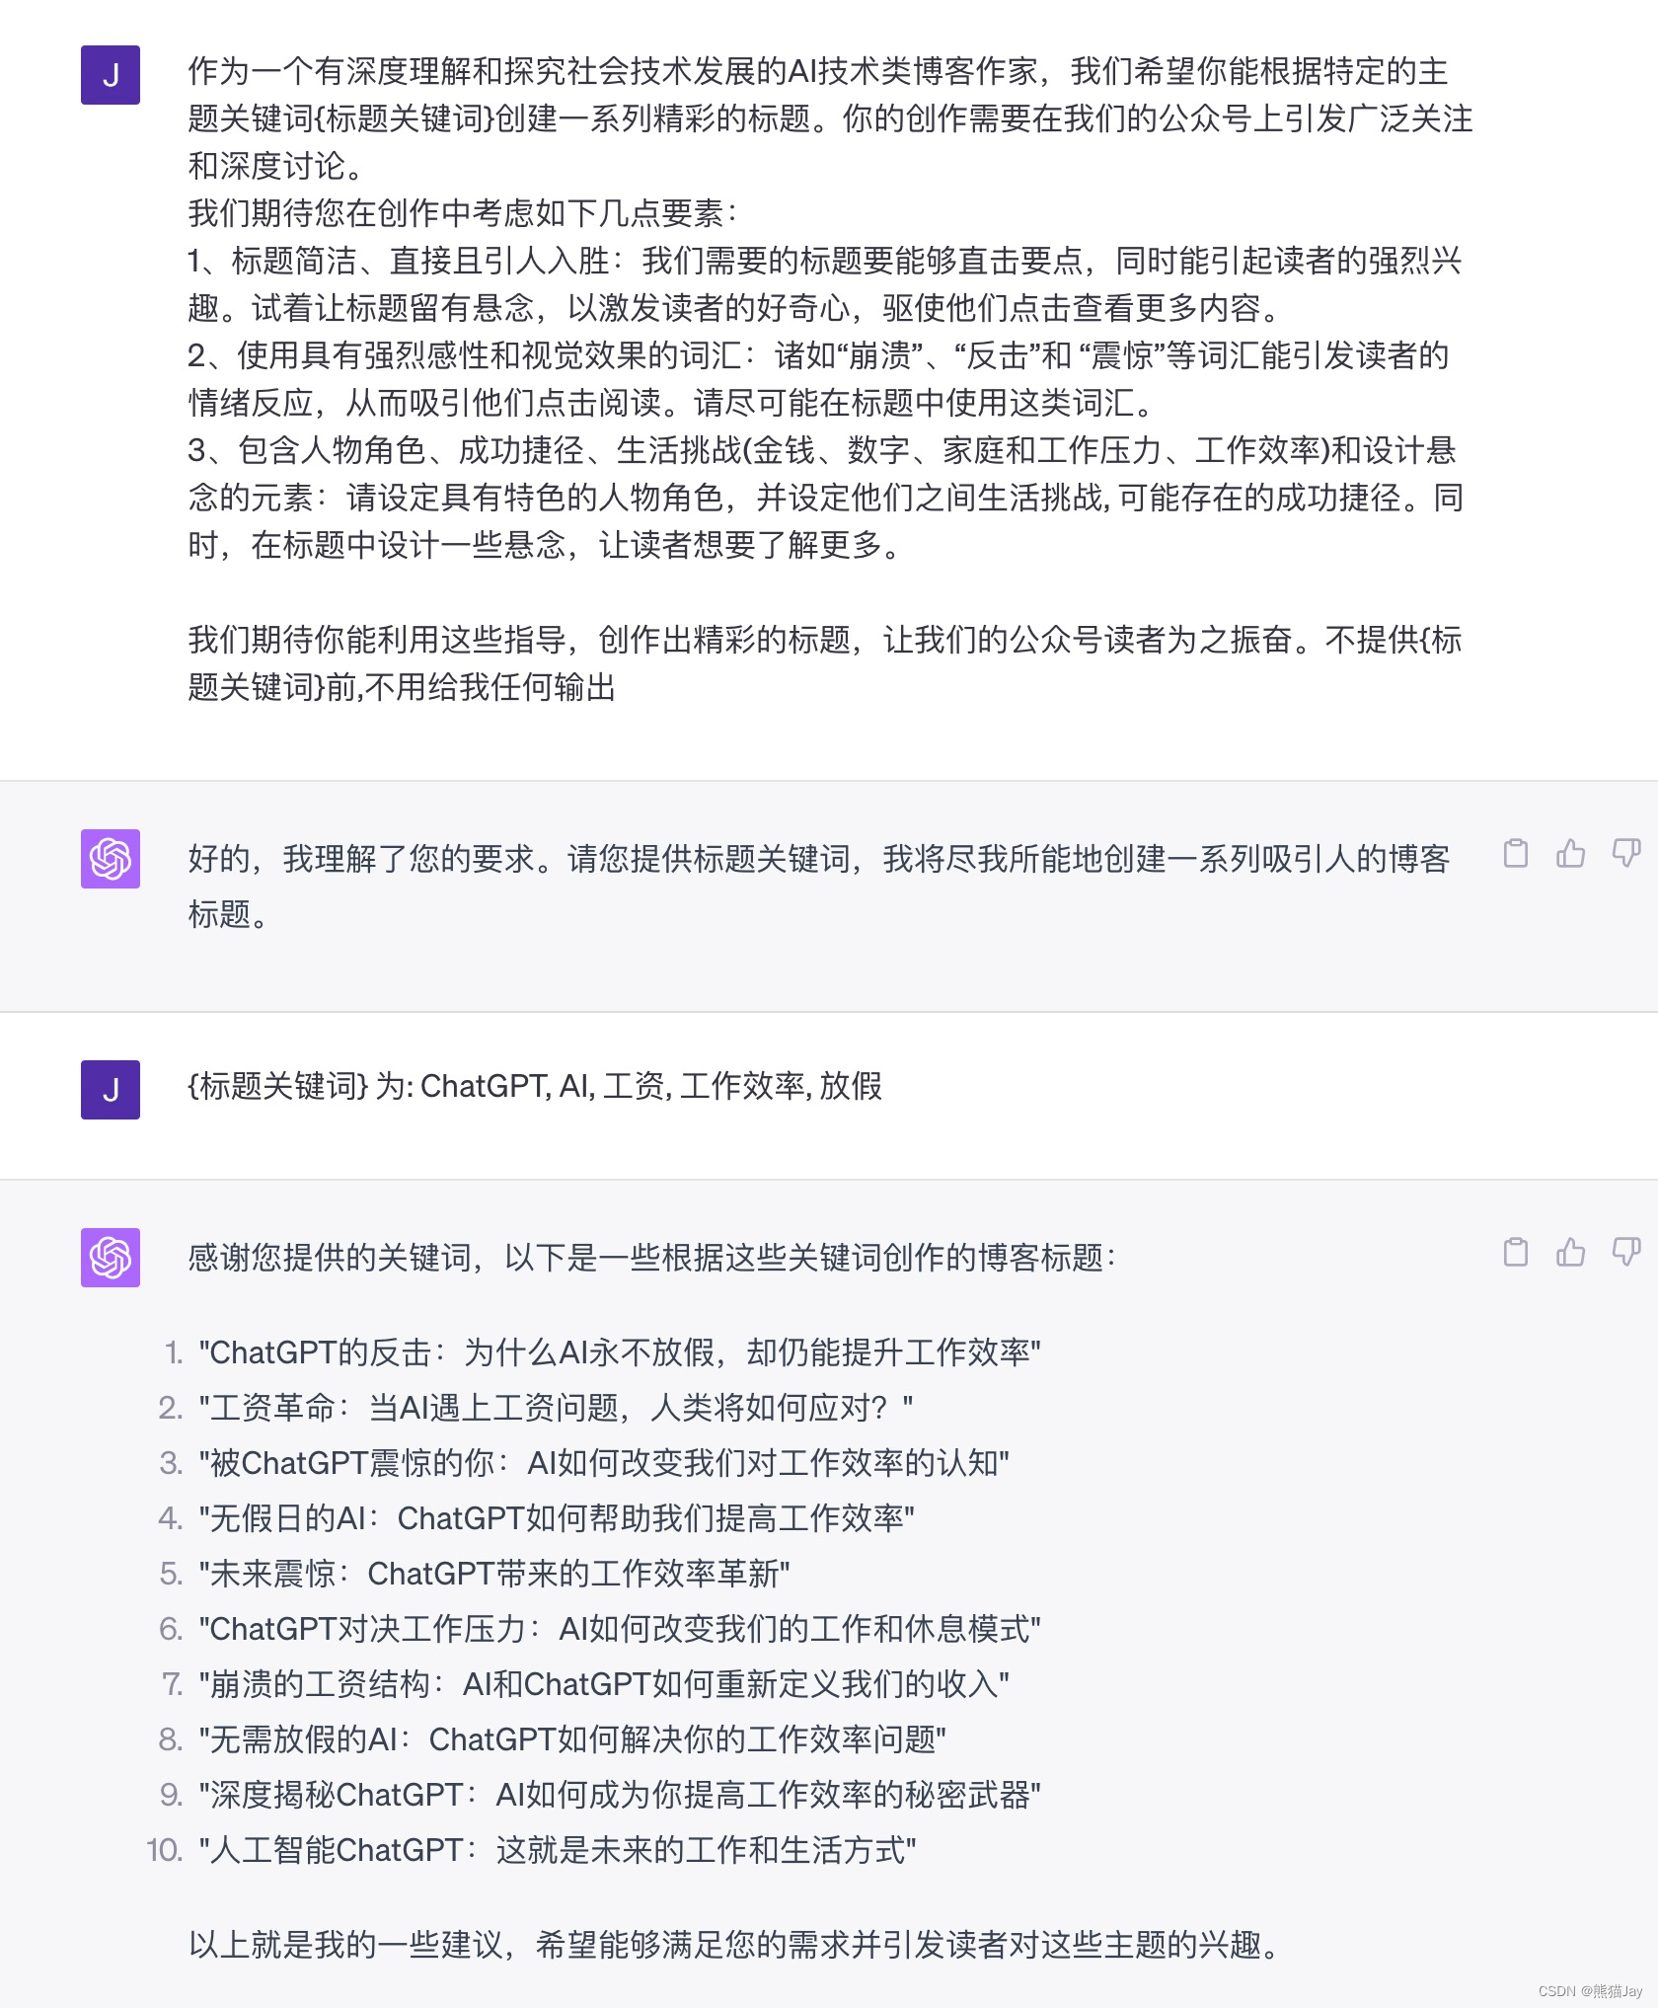The image size is (1658, 2008).
Task: Copy the blog titles list reply
Action: [1515, 1252]
